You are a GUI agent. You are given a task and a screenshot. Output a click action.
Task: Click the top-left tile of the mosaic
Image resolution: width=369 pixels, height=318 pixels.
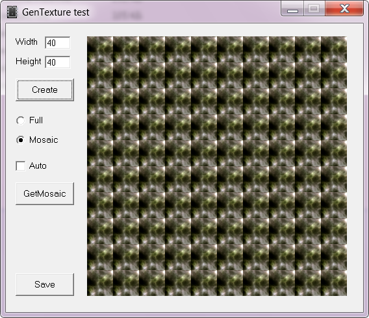pyautogui.click(x=100, y=49)
